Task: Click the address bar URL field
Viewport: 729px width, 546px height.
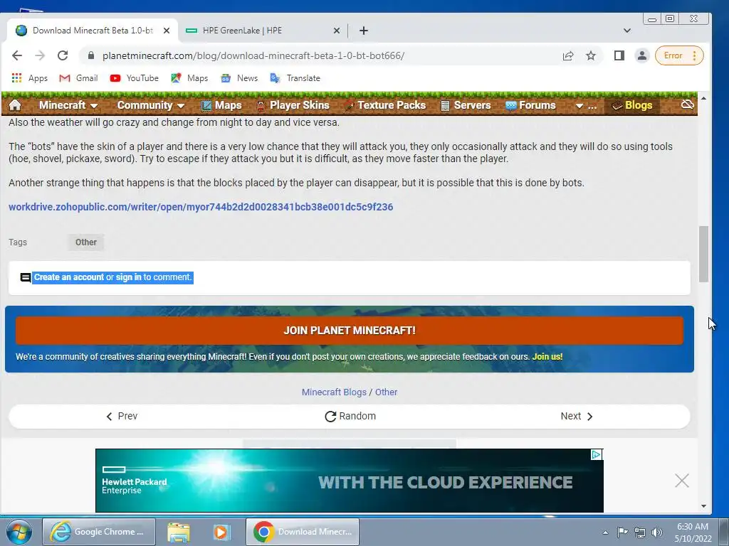Action: coord(253,55)
